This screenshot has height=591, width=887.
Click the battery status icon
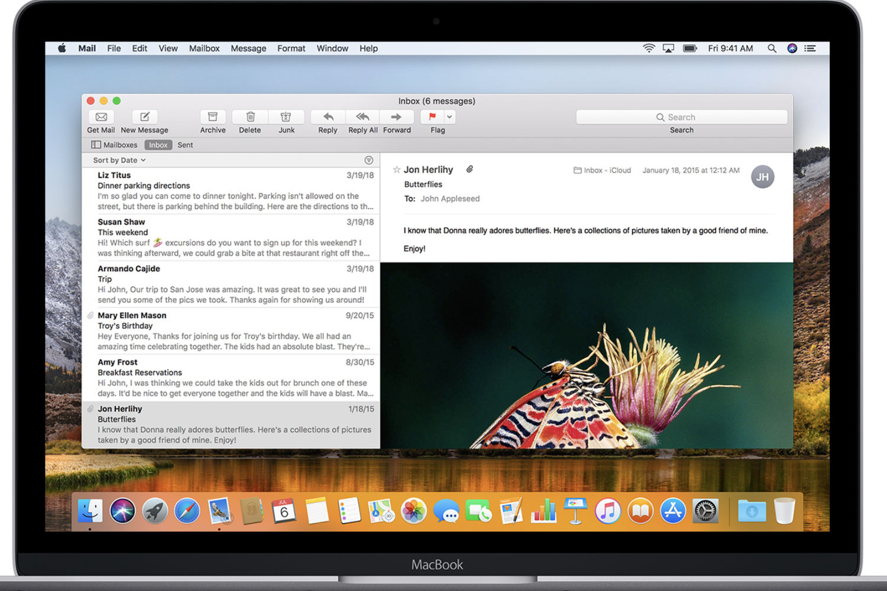[690, 48]
